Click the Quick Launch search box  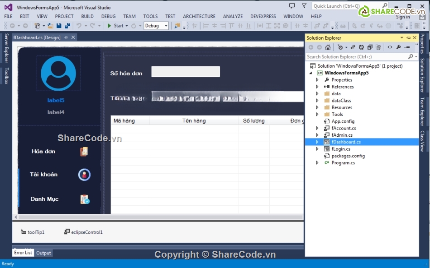[350, 6]
